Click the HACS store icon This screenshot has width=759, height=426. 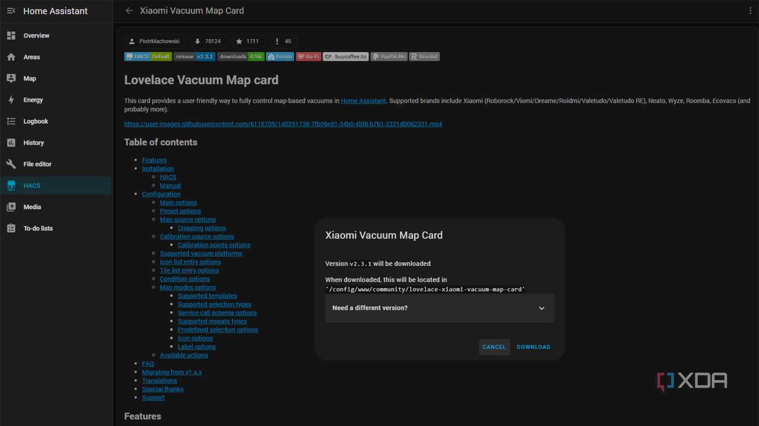pyautogui.click(x=11, y=185)
